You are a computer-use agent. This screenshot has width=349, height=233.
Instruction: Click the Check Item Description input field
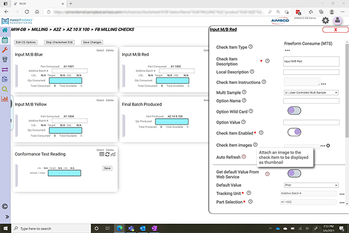pos(311,61)
